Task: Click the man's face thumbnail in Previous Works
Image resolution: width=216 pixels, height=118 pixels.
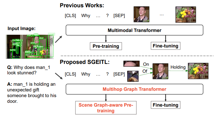Action: [x=141, y=14]
